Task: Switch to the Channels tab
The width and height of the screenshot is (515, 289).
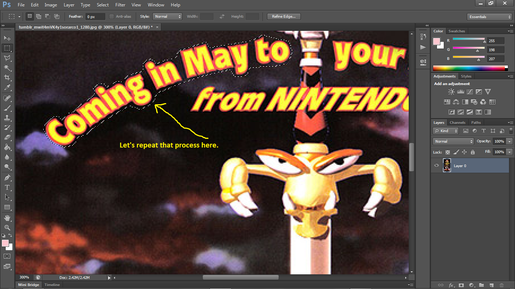Action: (457, 123)
